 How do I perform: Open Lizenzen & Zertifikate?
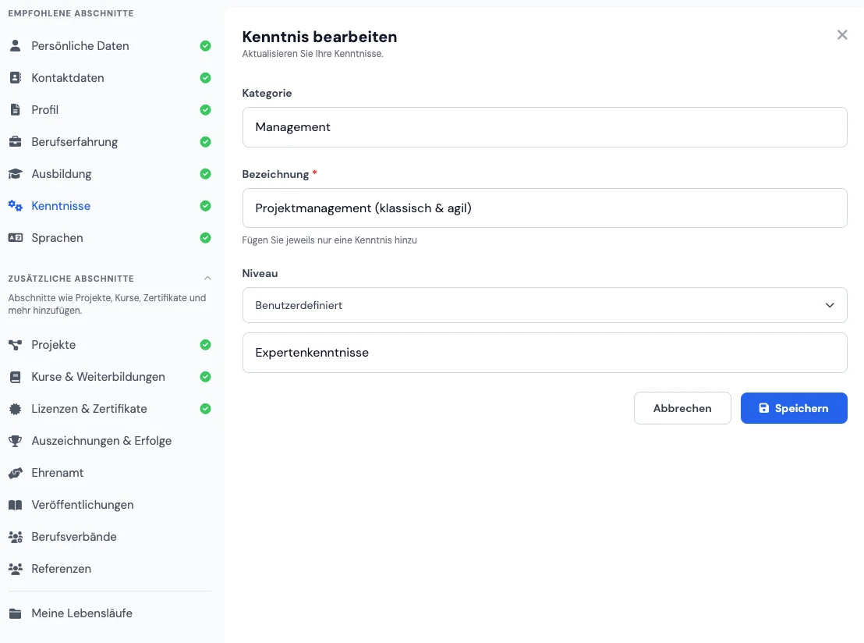(x=110, y=409)
